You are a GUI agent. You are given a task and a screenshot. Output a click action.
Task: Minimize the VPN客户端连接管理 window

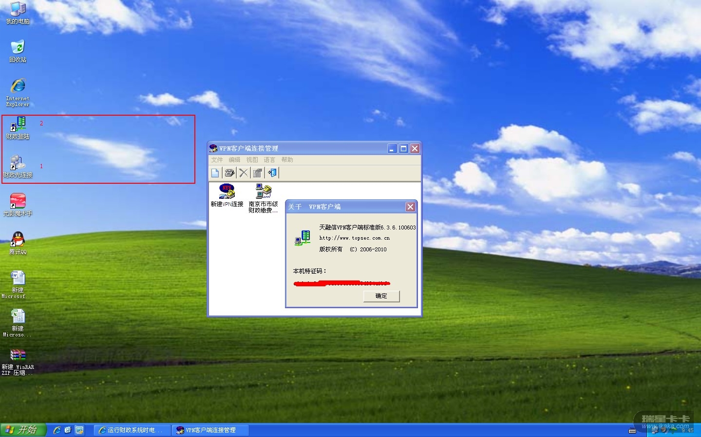pyautogui.click(x=393, y=149)
